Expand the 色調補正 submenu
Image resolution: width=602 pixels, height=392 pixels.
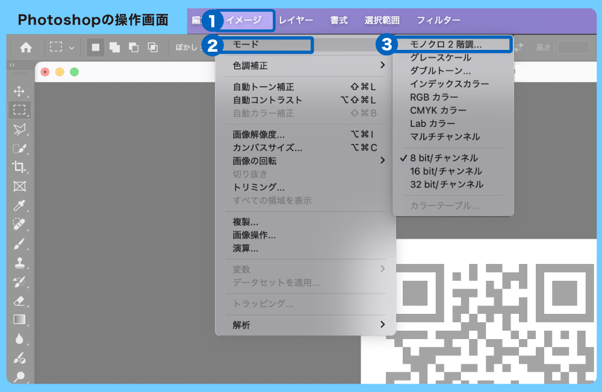pyautogui.click(x=306, y=66)
